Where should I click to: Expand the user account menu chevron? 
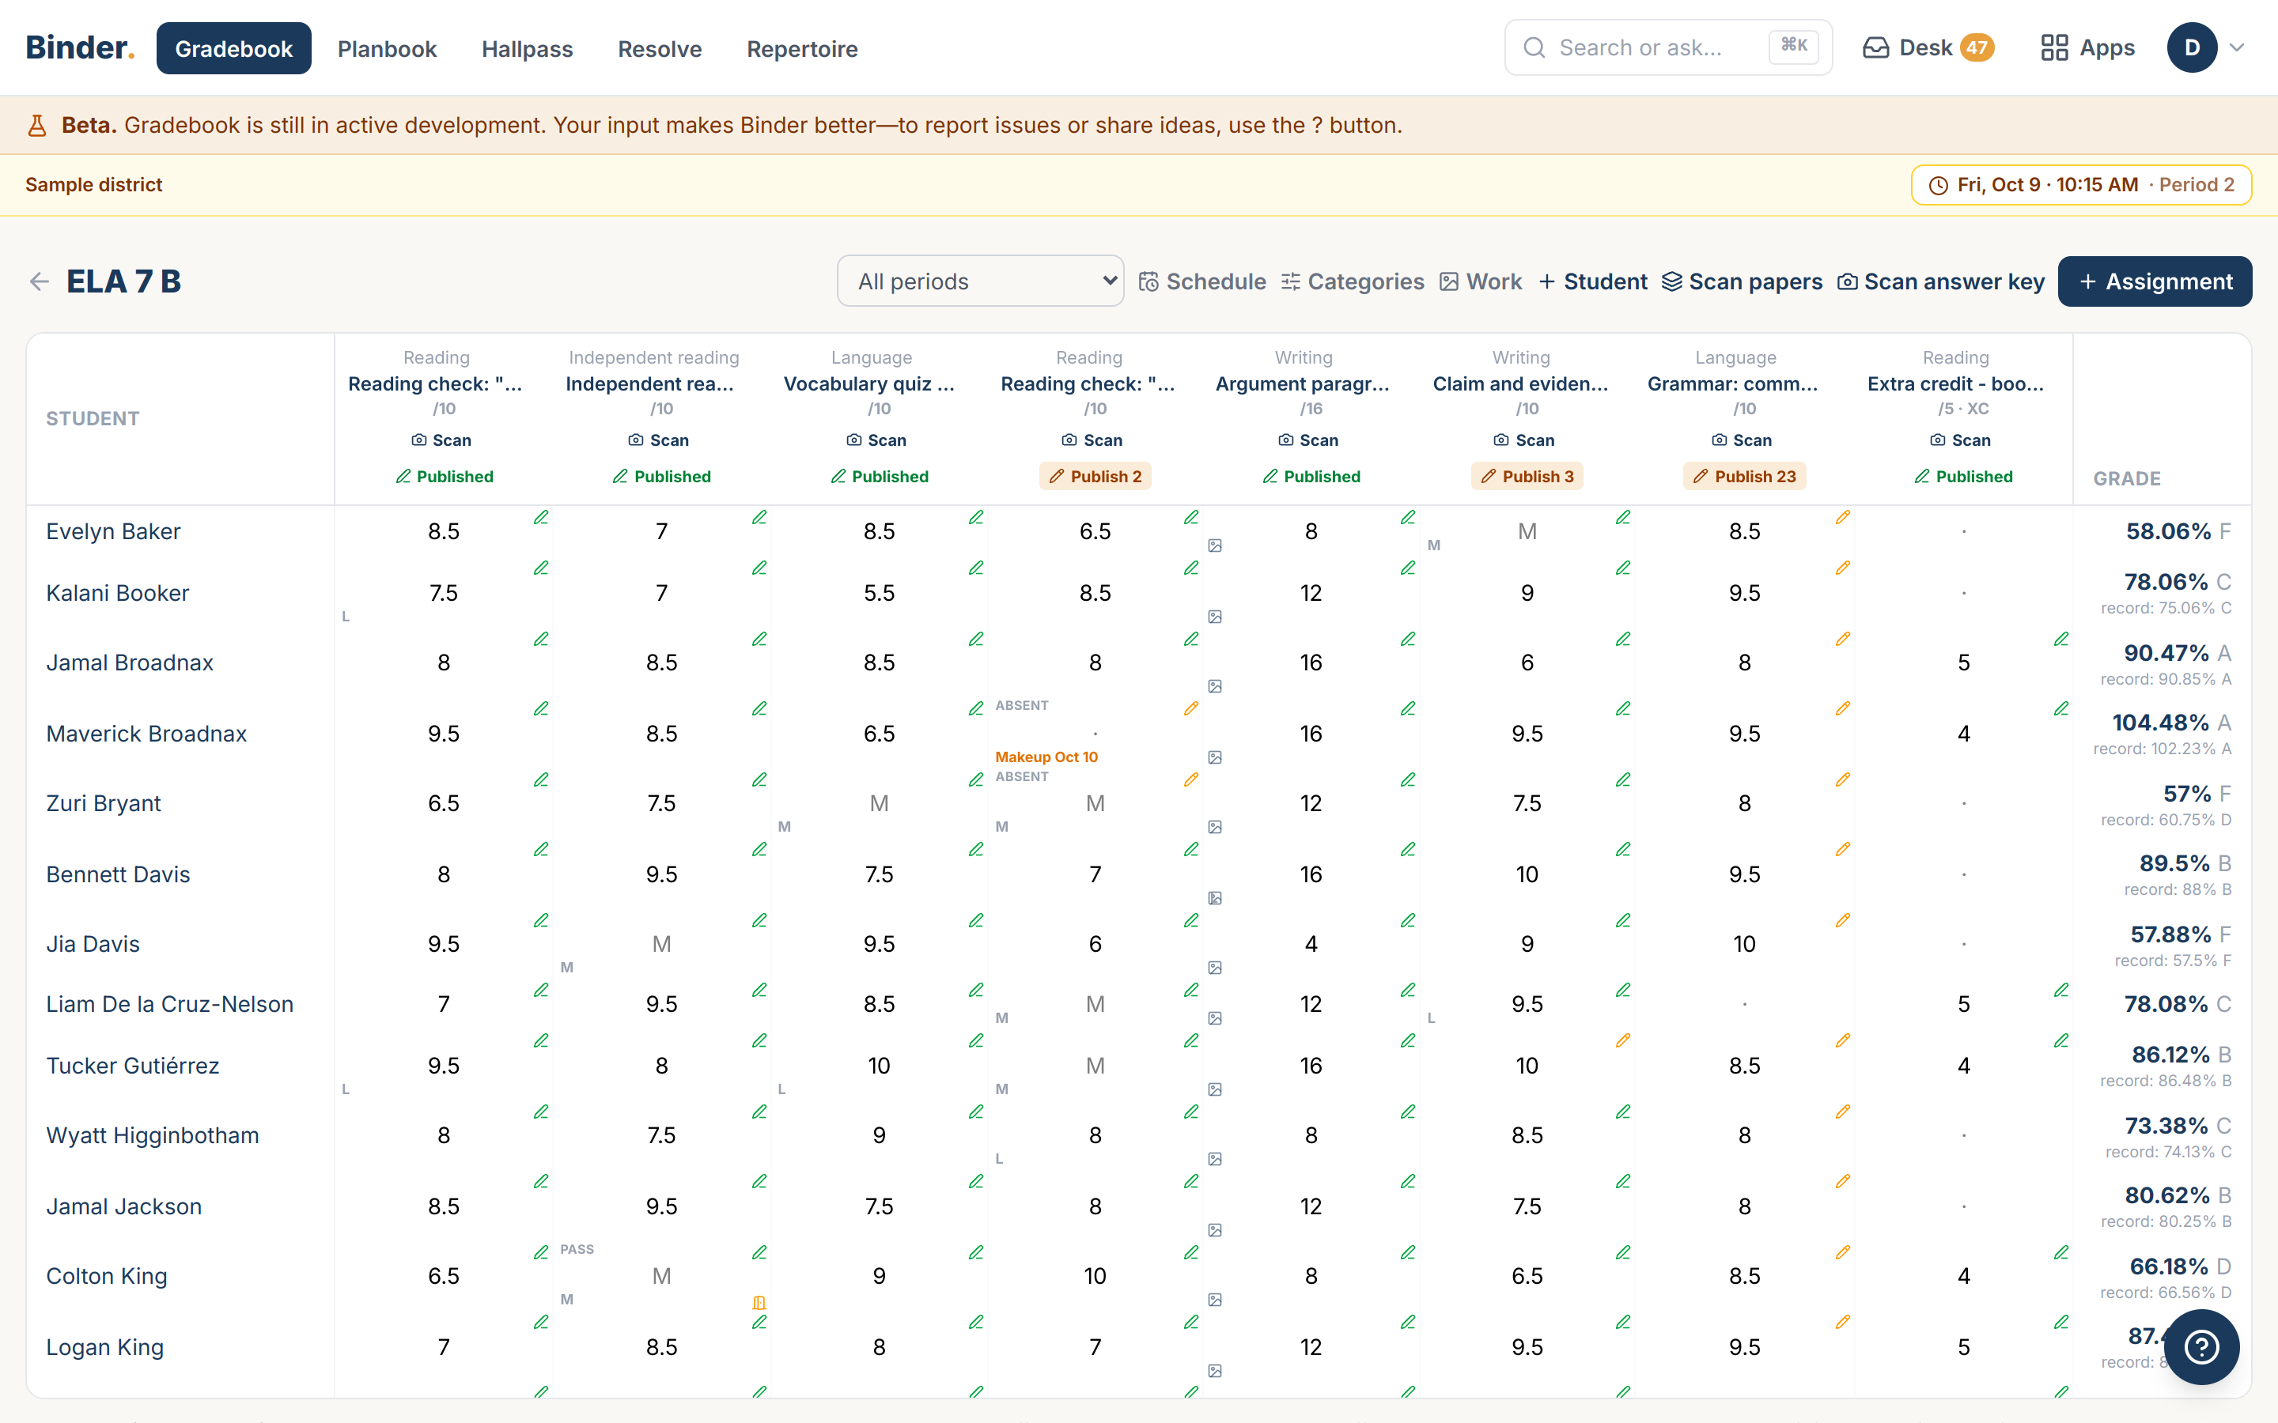pyautogui.click(x=2238, y=48)
